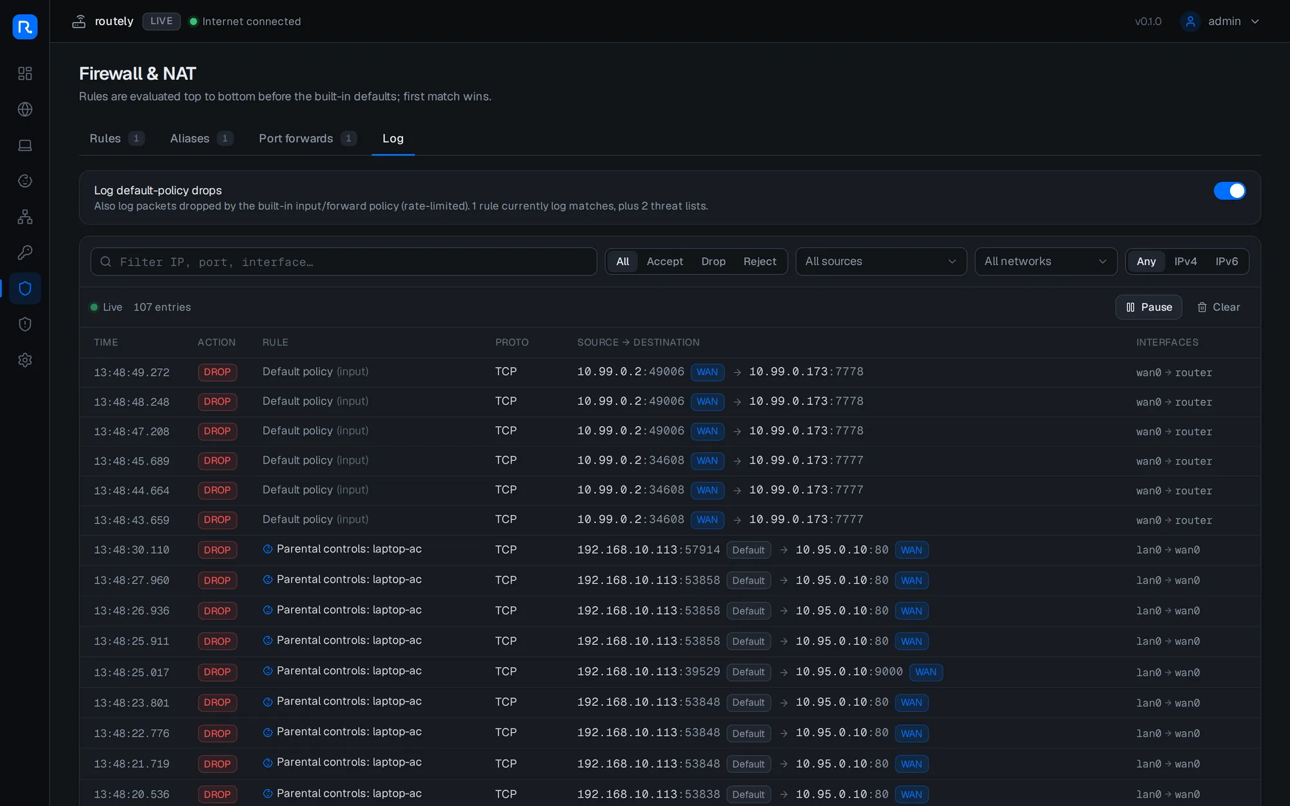
Task: Clear the log entries
Action: (1218, 308)
